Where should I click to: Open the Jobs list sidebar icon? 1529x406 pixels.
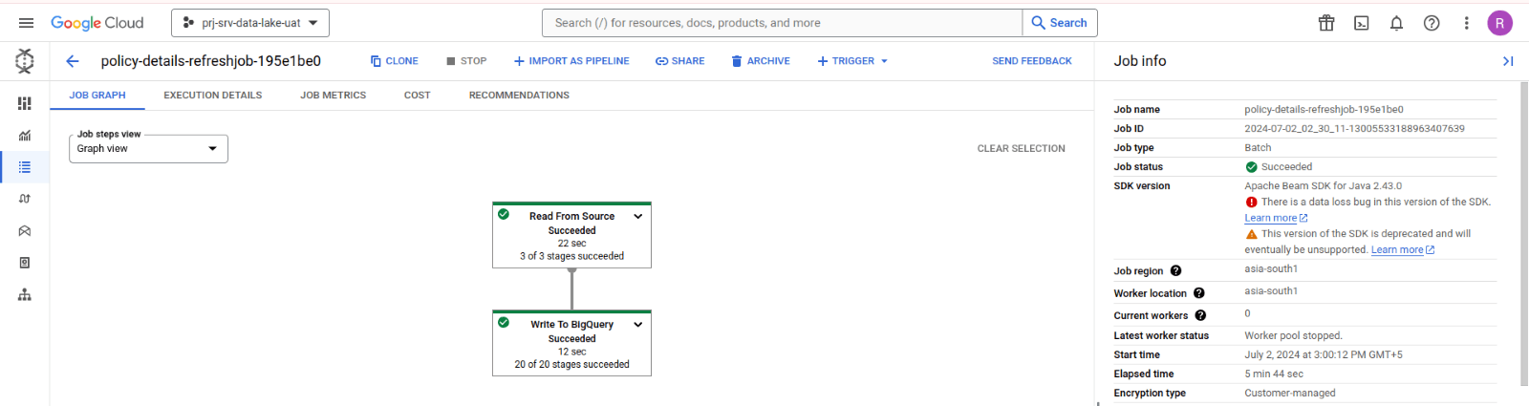(x=25, y=167)
